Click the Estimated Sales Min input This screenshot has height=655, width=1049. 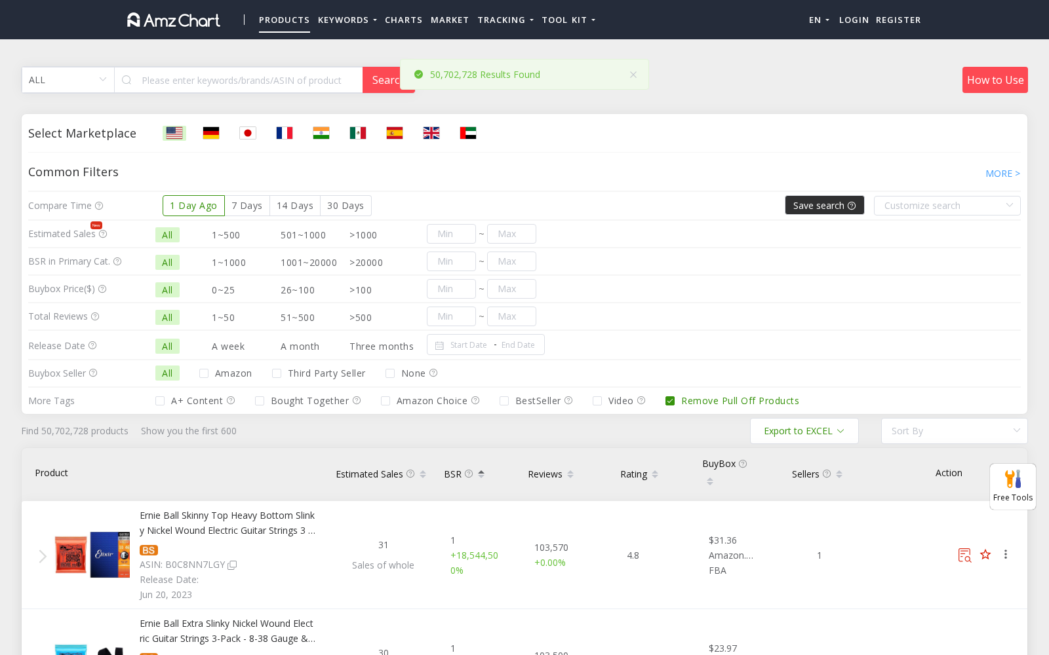[451, 234]
